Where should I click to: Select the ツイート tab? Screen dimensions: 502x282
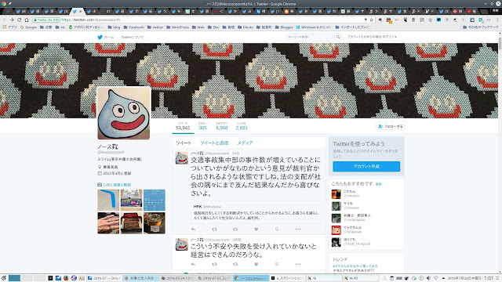[184, 143]
